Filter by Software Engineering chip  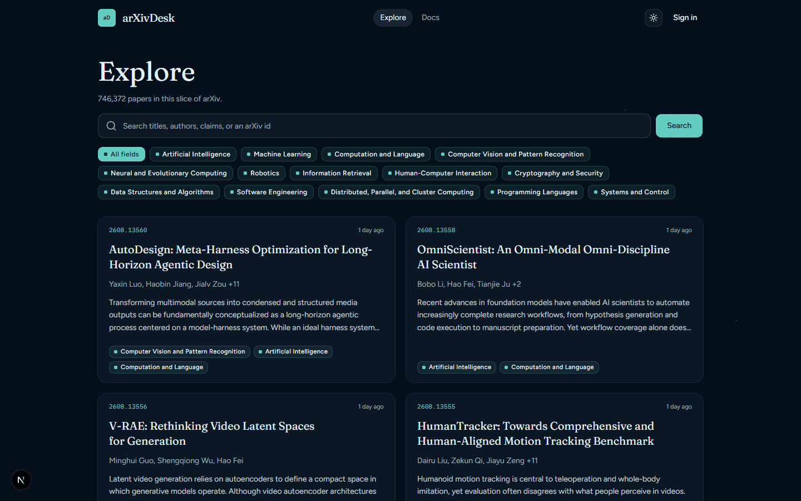[269, 192]
